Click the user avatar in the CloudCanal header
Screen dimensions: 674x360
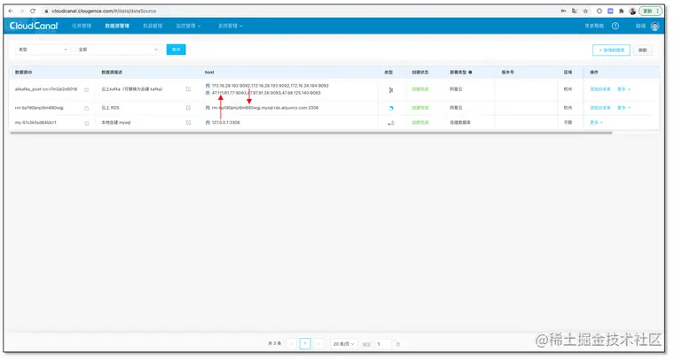pos(654,27)
